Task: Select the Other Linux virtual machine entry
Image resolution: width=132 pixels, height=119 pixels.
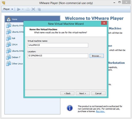Action: [14, 64]
